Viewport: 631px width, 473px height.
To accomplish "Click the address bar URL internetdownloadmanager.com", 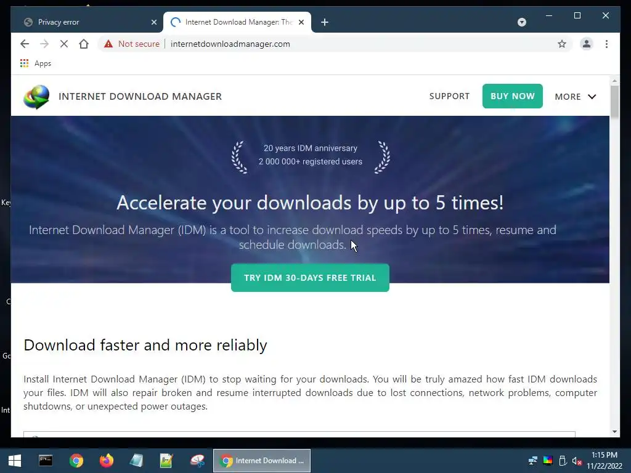I will 230,44.
